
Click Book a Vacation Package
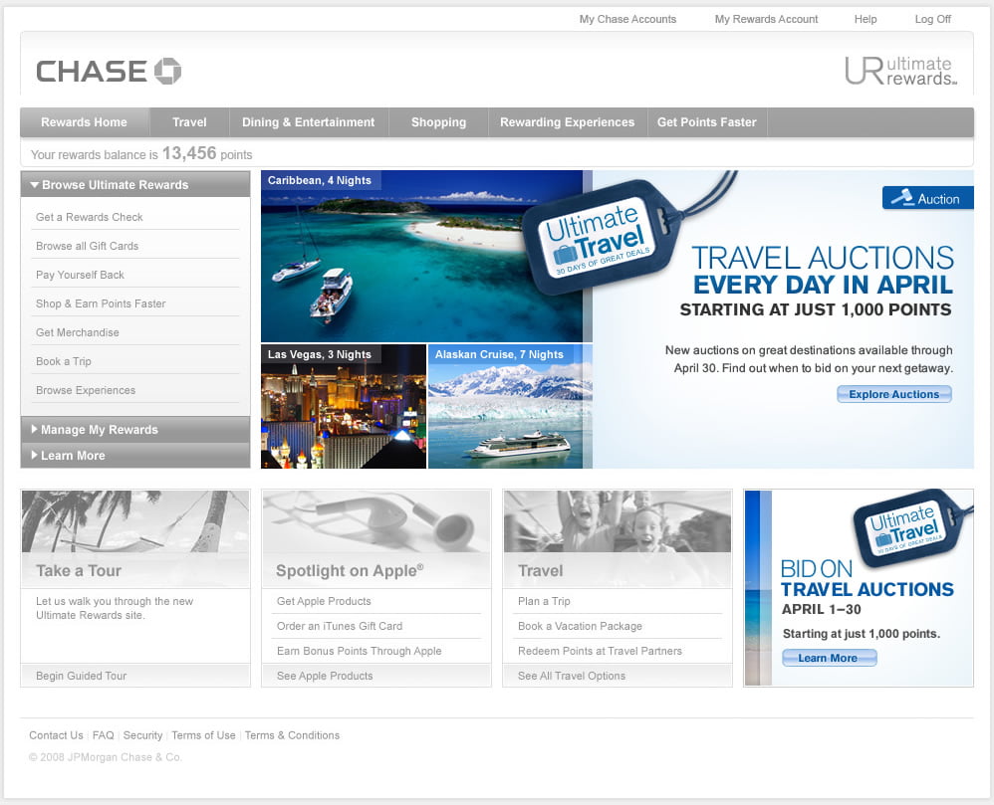tap(580, 626)
